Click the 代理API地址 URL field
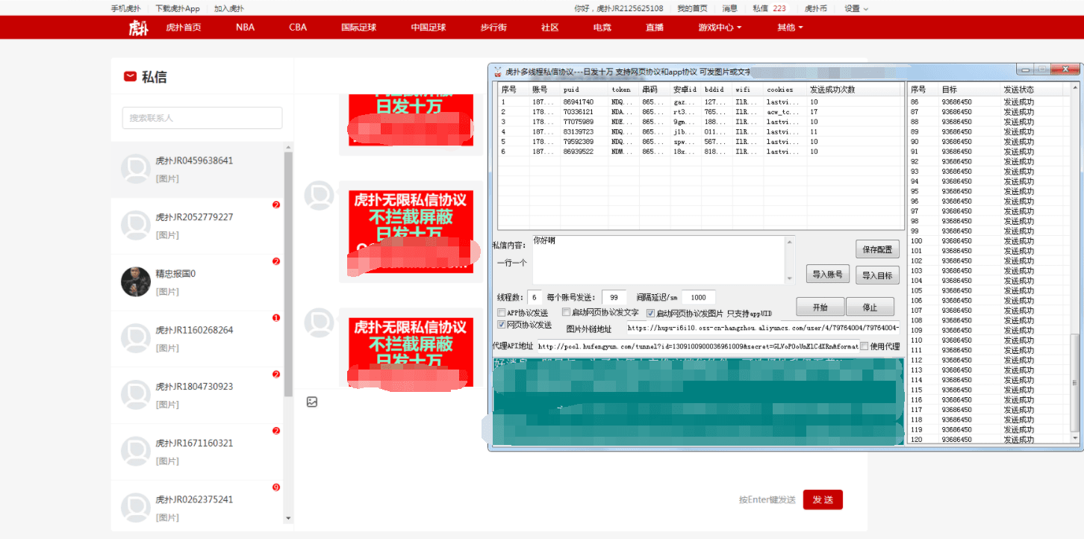 (x=697, y=346)
